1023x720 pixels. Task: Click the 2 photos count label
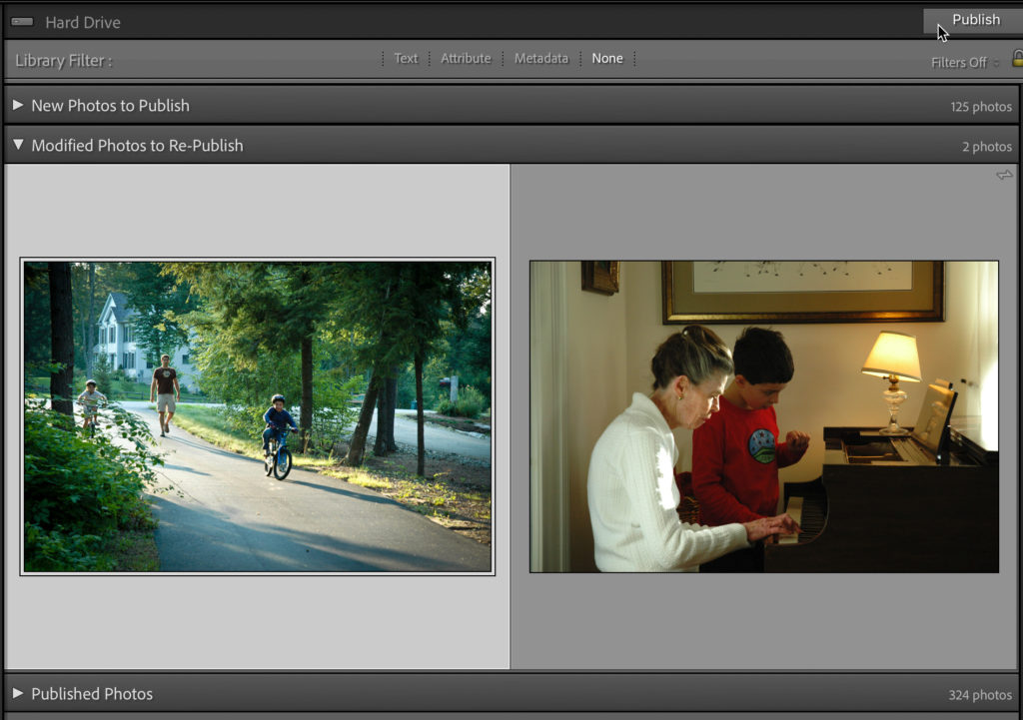[x=986, y=147]
